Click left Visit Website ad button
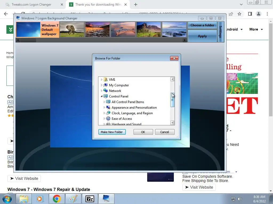Screen dimensions: 273x204 pyautogui.click(x=24, y=178)
